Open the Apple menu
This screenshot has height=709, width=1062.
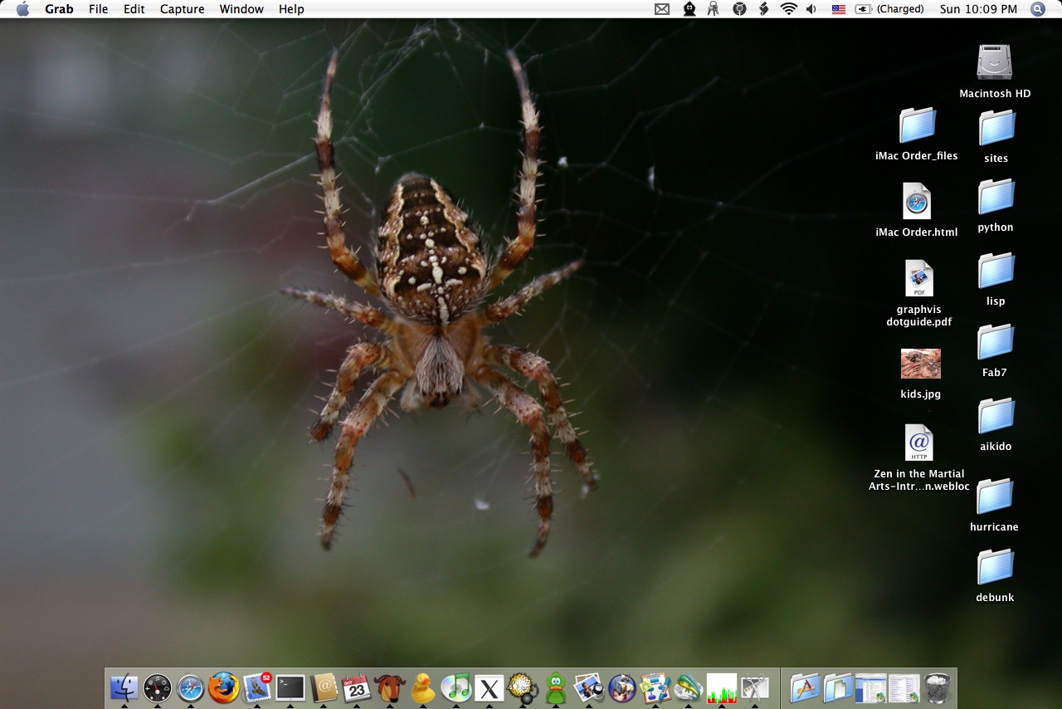(22, 9)
